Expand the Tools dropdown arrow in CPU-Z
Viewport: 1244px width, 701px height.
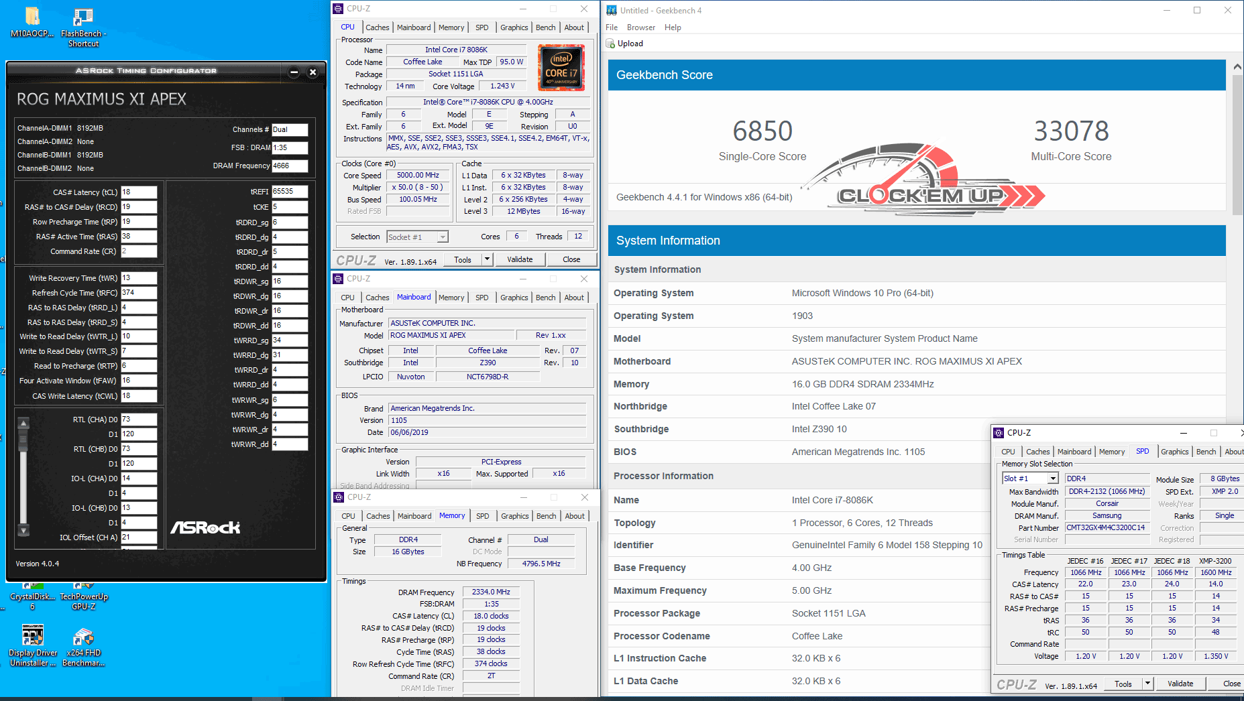[x=488, y=259]
